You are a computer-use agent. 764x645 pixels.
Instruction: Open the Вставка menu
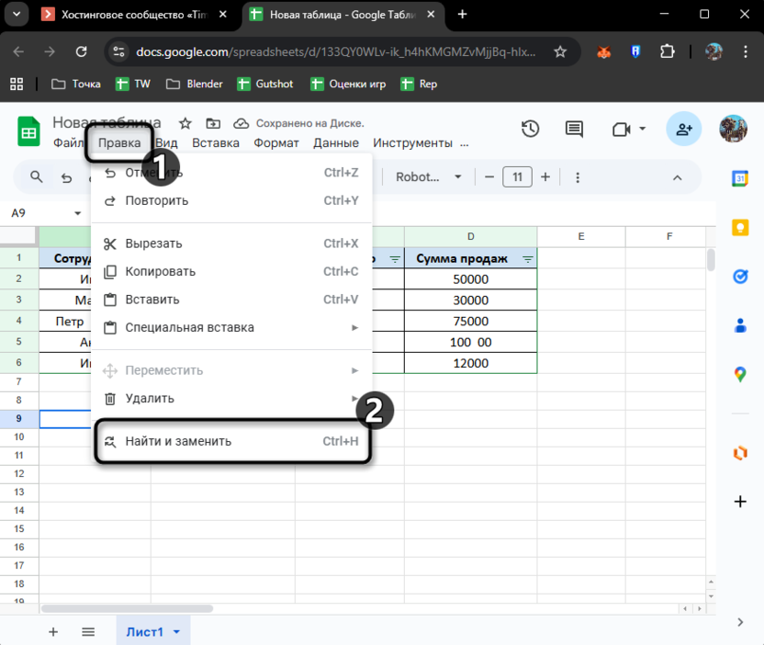216,143
